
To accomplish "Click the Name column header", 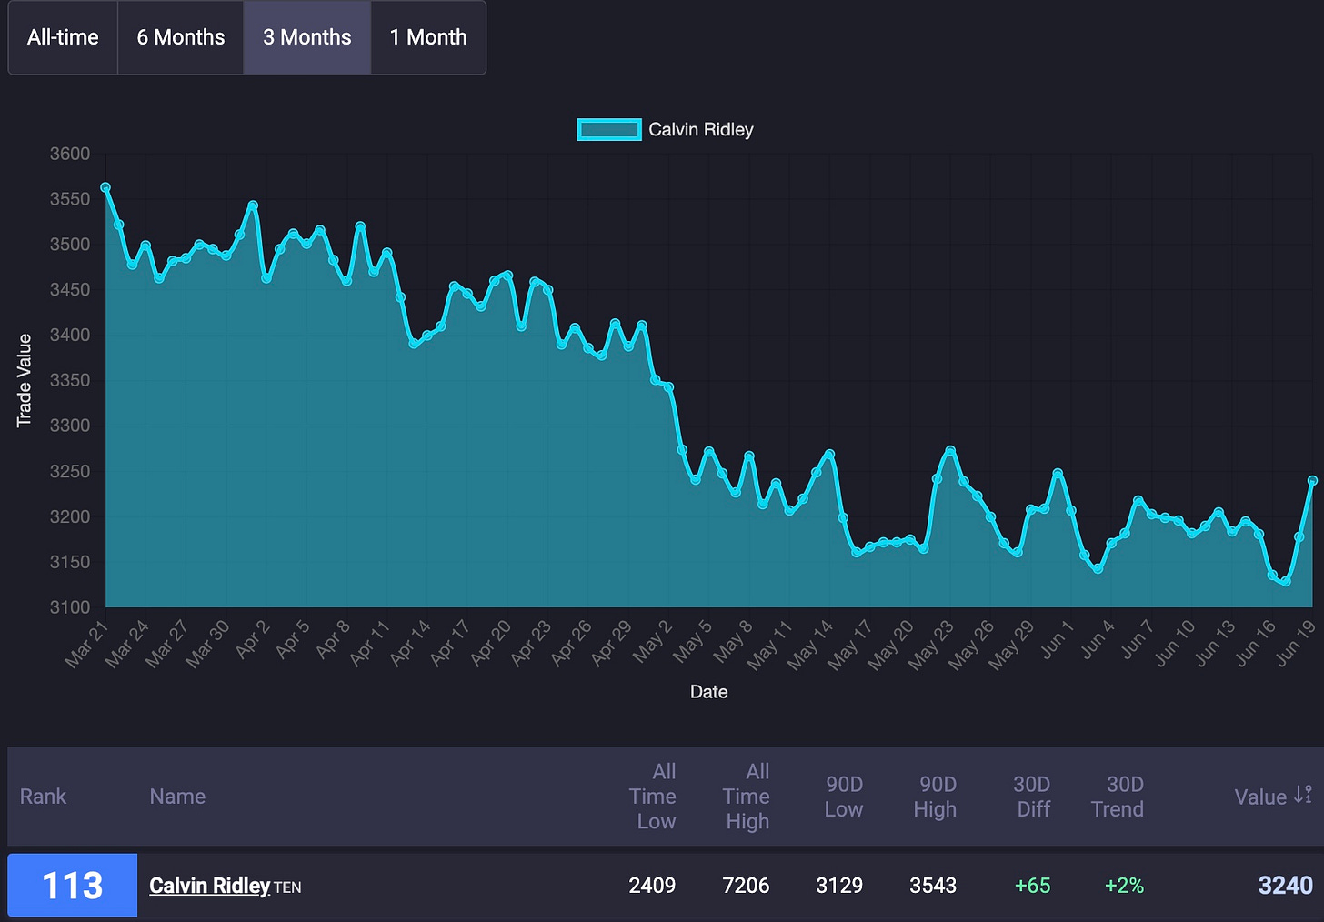I will click(177, 797).
